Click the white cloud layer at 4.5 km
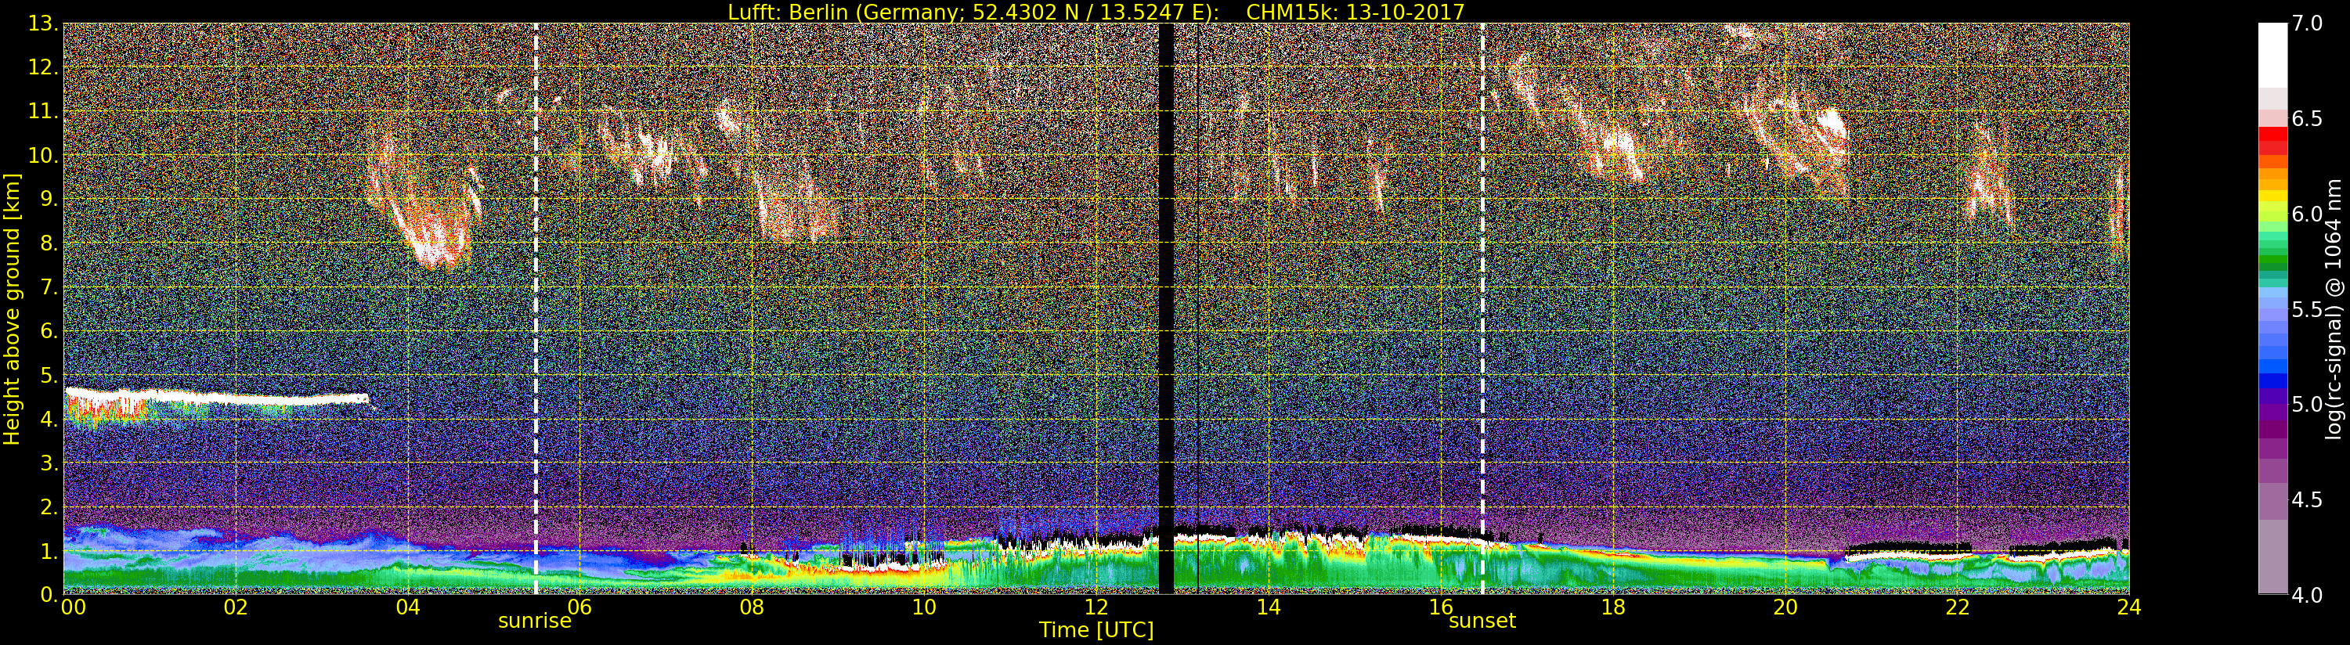This screenshot has width=2350, height=645. 216,398
